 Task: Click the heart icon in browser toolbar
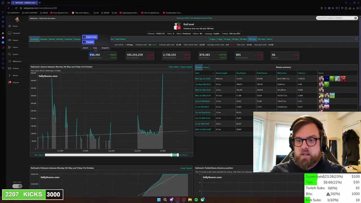pyautogui.click(x=337, y=8)
